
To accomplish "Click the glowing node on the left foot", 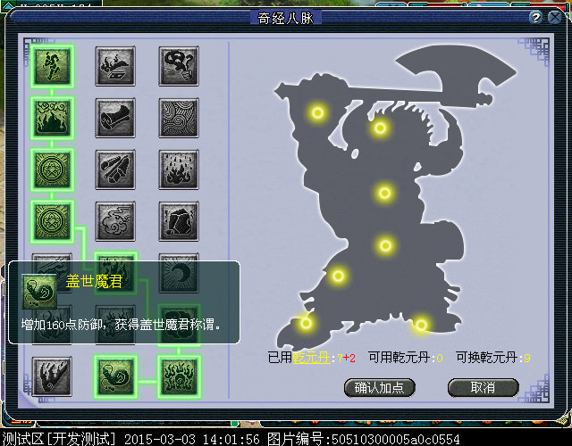I will pos(306,323).
